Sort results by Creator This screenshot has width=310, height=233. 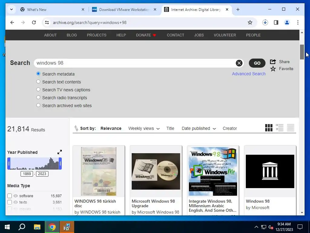pyautogui.click(x=230, y=128)
